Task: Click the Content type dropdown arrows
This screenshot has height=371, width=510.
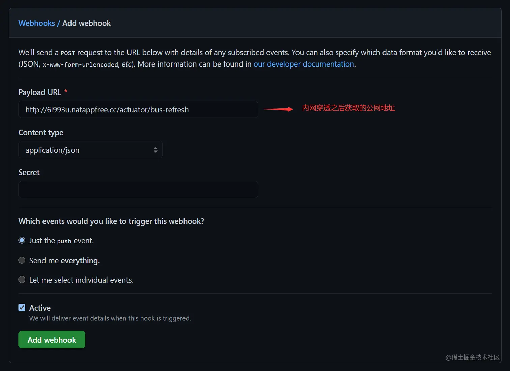Action: click(155, 150)
